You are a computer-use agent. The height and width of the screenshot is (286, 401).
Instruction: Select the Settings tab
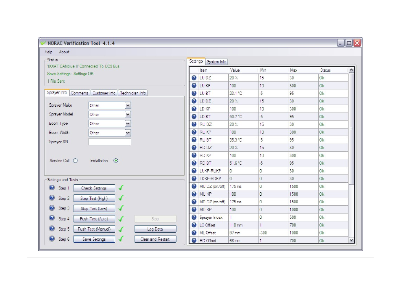[196, 61]
